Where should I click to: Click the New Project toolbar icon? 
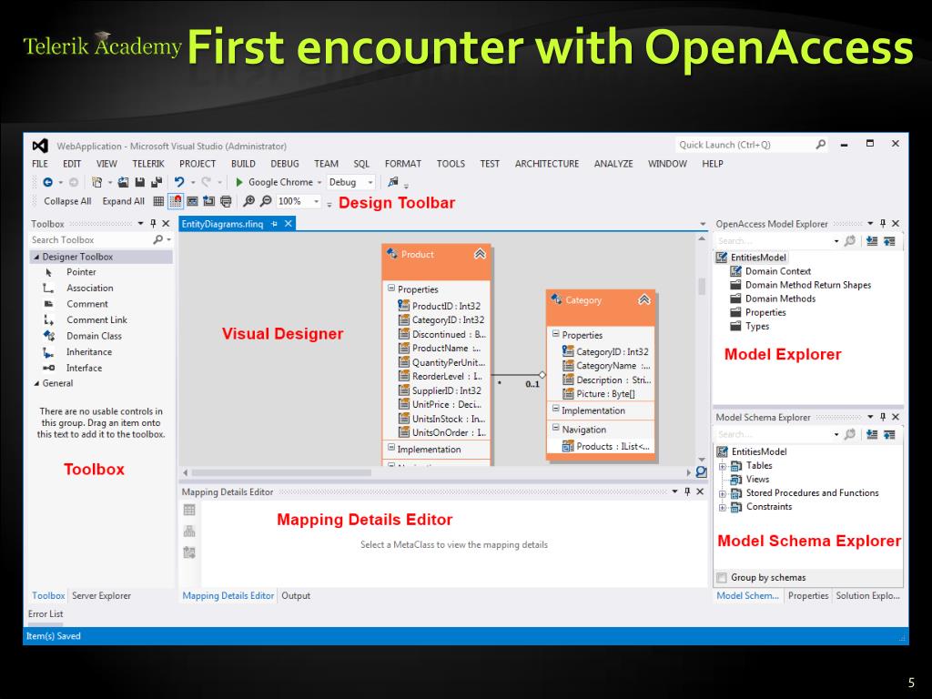click(96, 182)
